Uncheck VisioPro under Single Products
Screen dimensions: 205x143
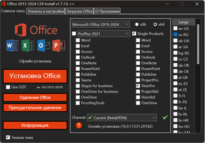pos(138,86)
